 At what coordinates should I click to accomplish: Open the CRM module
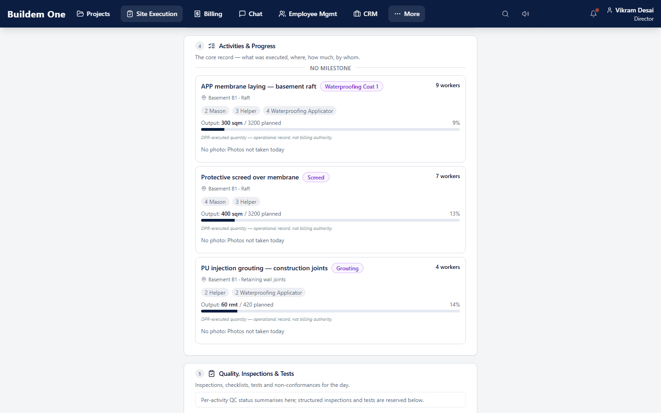pyautogui.click(x=365, y=14)
